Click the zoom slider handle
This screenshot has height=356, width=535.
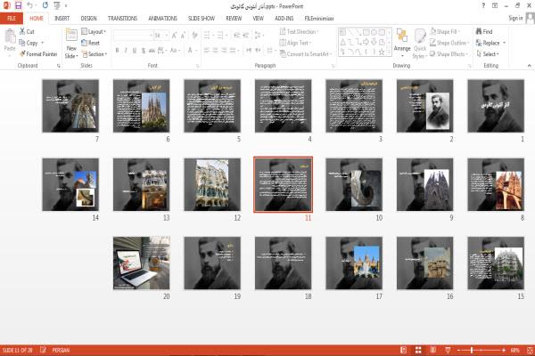coord(472,350)
